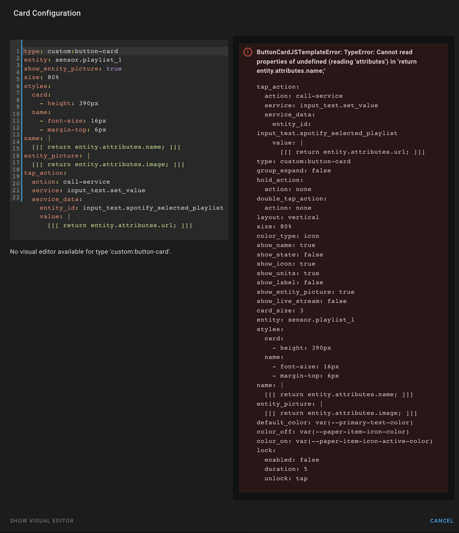459x533 pixels.
Task: Click 'show_state: false' in error output
Action: click(290, 255)
